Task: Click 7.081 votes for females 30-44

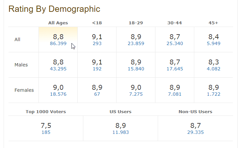Action: pos(175,94)
